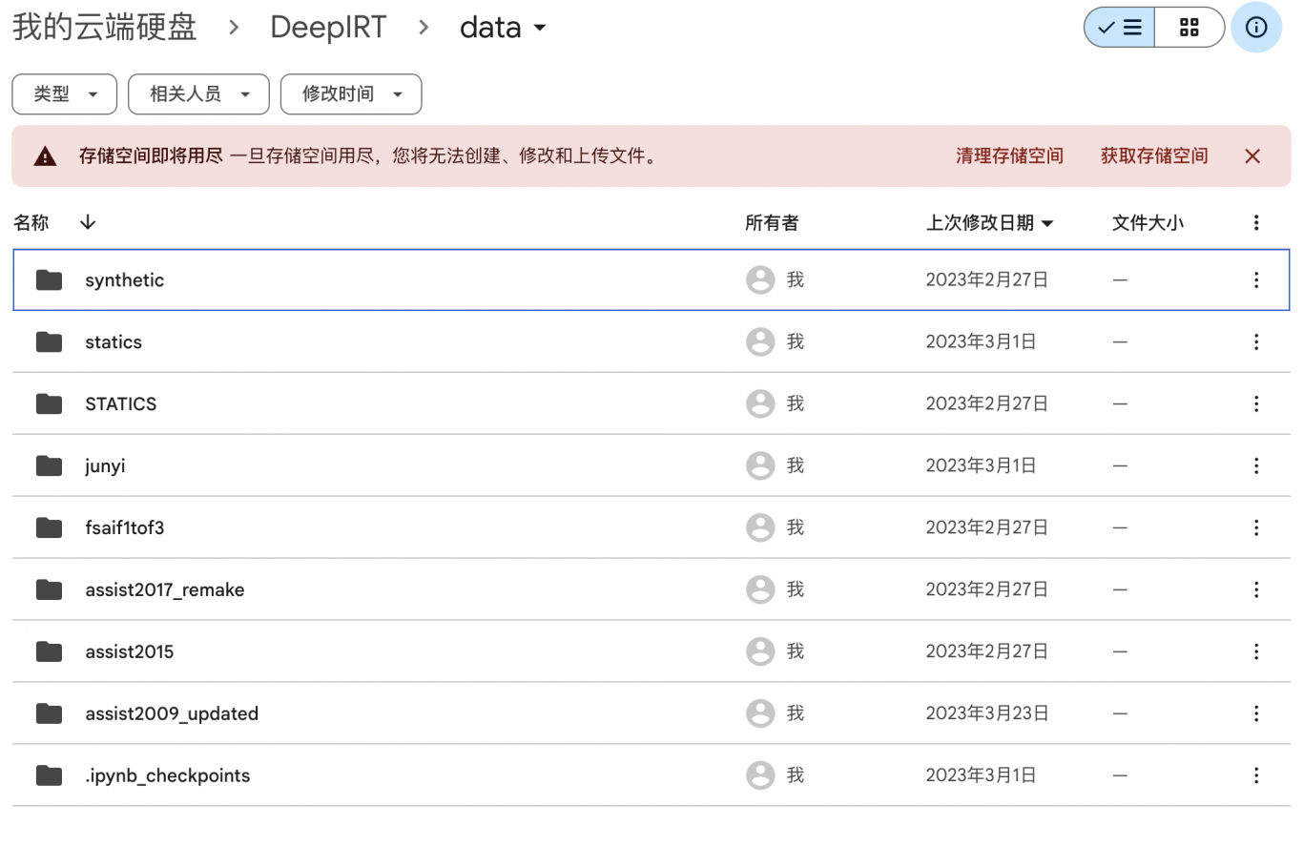Open 上次修改日期 sort dropdown
Viewport: 1303px width, 867px height.
(989, 222)
